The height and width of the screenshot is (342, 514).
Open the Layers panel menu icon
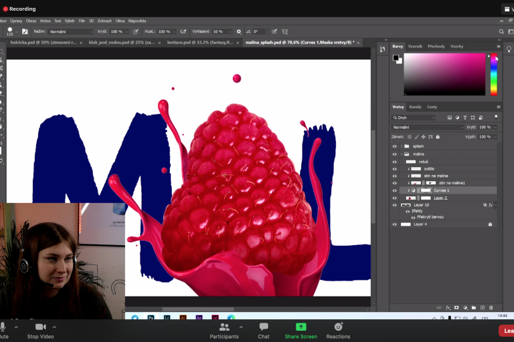498,107
